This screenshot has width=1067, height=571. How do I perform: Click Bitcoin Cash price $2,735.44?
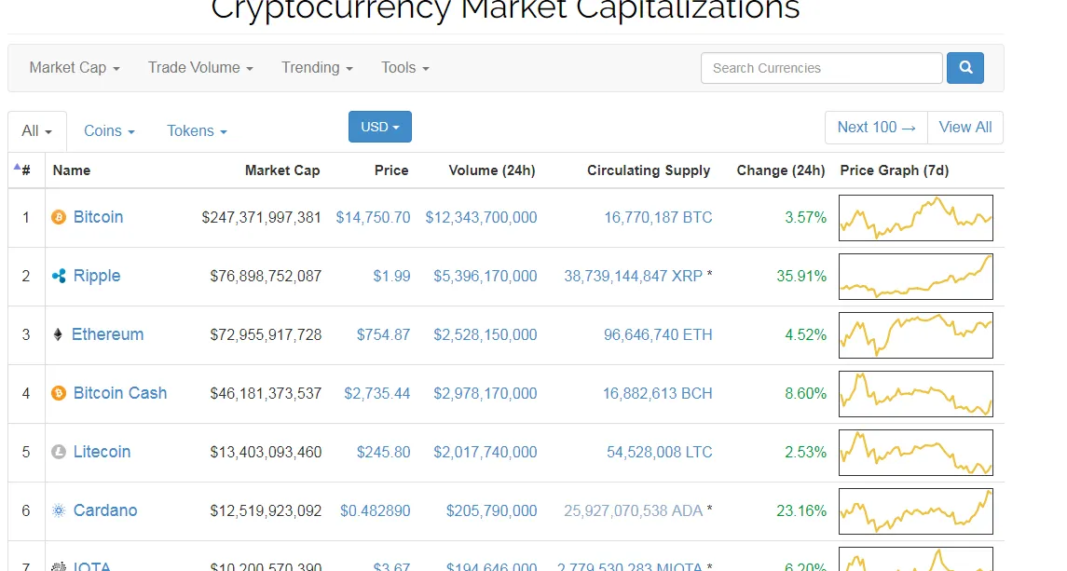coord(377,393)
